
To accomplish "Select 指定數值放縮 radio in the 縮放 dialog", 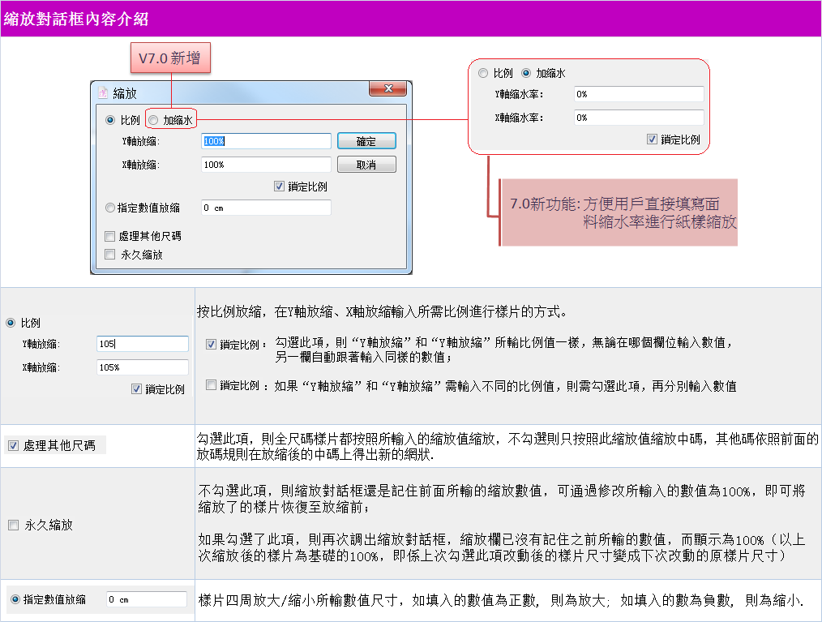I will (110, 208).
